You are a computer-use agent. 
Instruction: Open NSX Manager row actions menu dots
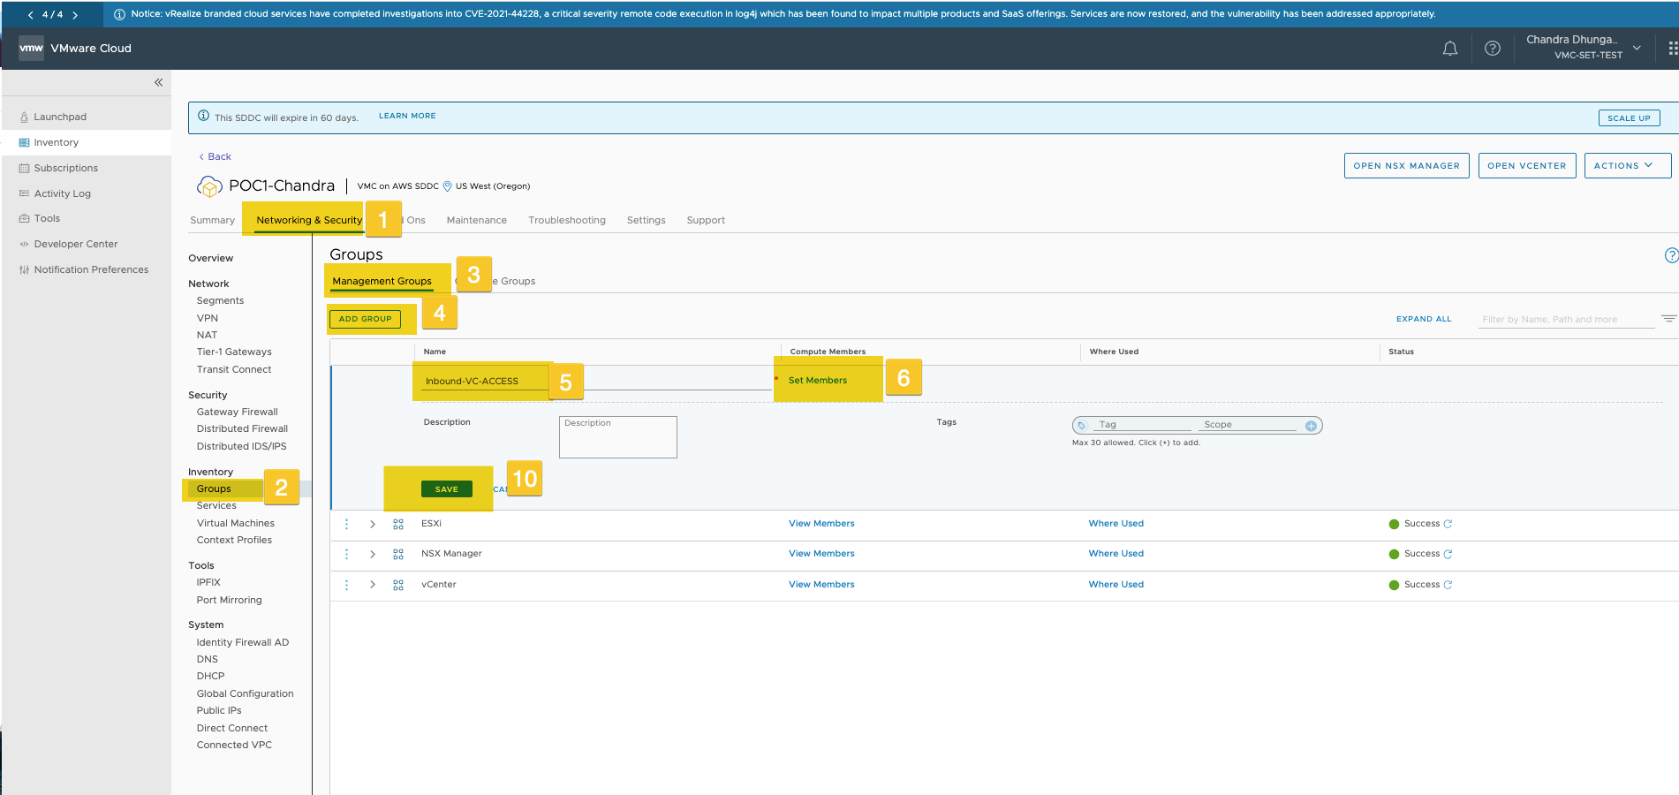[x=346, y=554]
